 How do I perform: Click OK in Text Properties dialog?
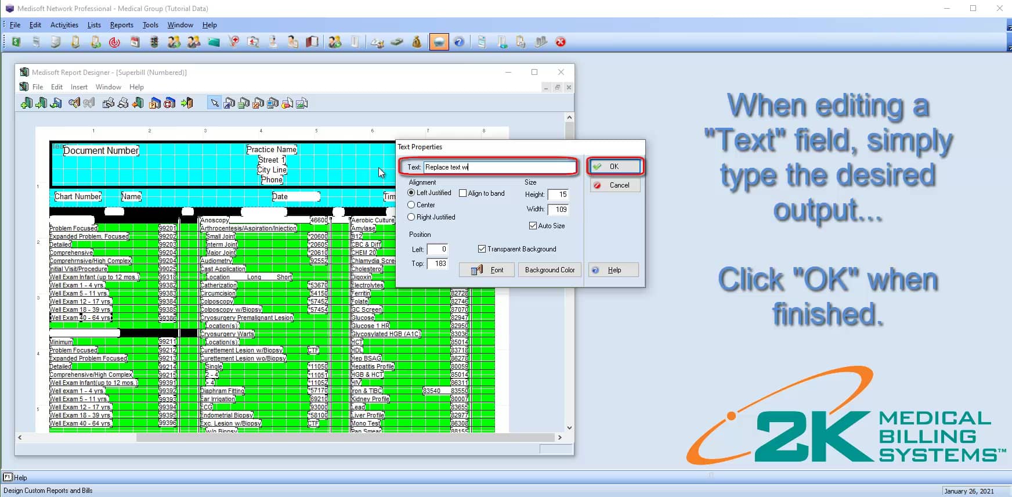[615, 167]
